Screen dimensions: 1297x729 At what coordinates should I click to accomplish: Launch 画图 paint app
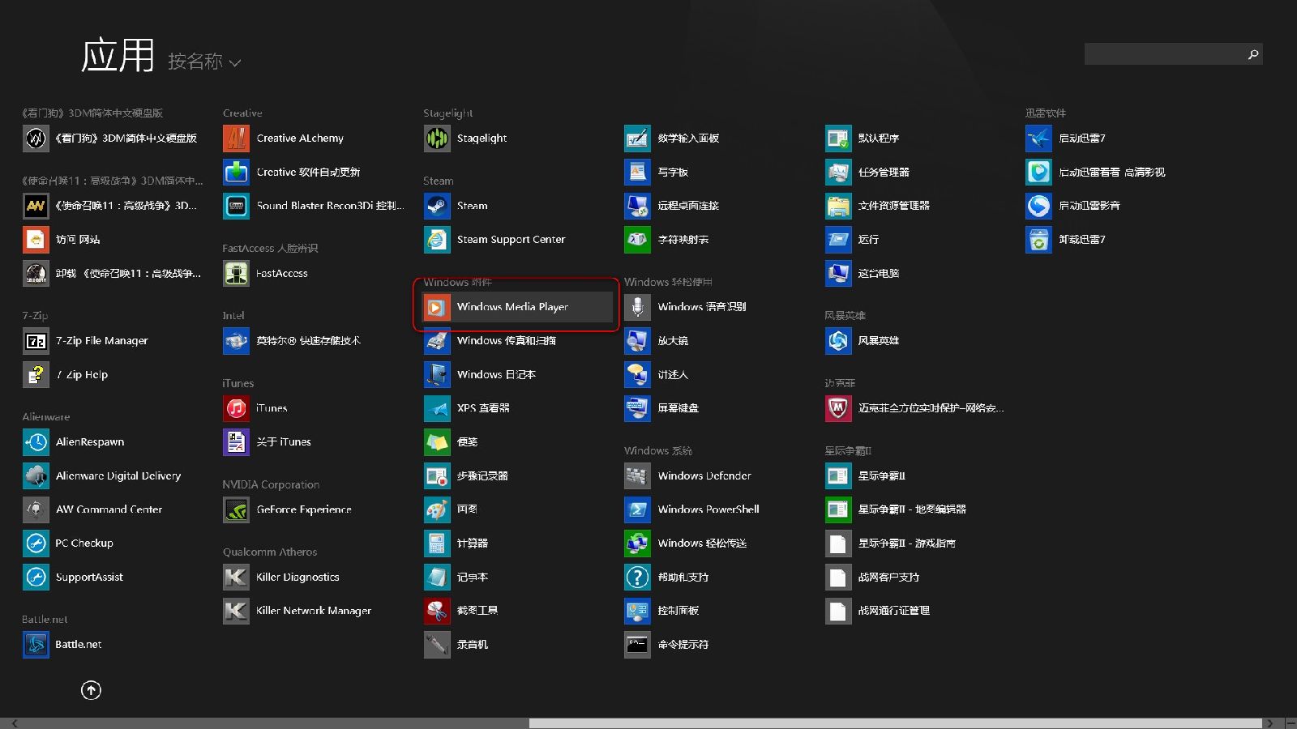coord(452,509)
